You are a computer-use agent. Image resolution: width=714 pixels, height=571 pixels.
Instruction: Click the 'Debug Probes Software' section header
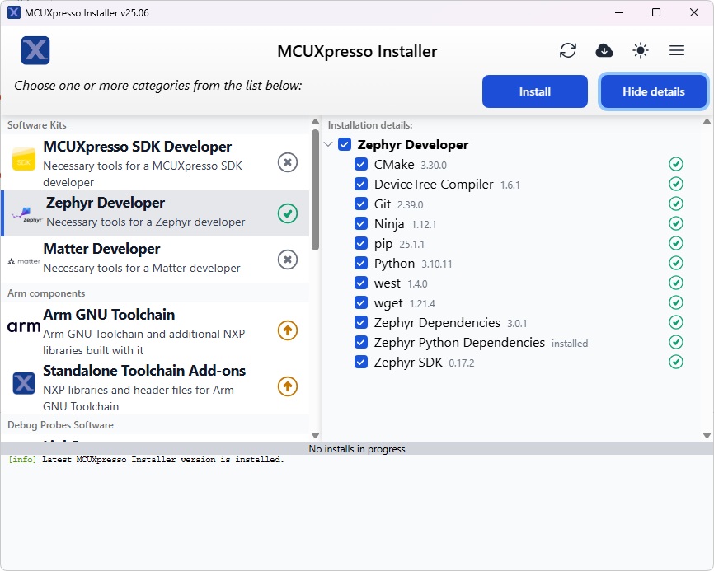coord(60,425)
